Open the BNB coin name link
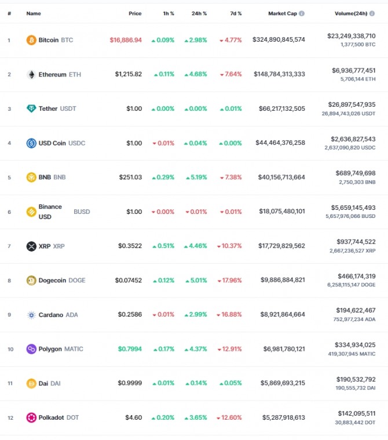The image size is (388, 440). coord(46,177)
